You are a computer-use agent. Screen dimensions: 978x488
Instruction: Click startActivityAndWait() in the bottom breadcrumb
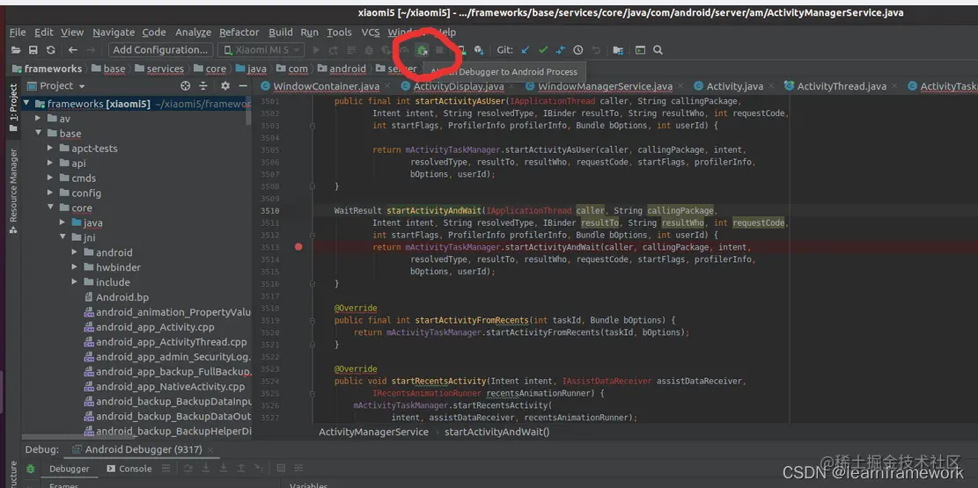coord(496,432)
